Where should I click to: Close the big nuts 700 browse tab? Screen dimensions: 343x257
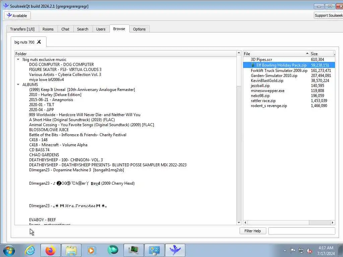(39, 42)
